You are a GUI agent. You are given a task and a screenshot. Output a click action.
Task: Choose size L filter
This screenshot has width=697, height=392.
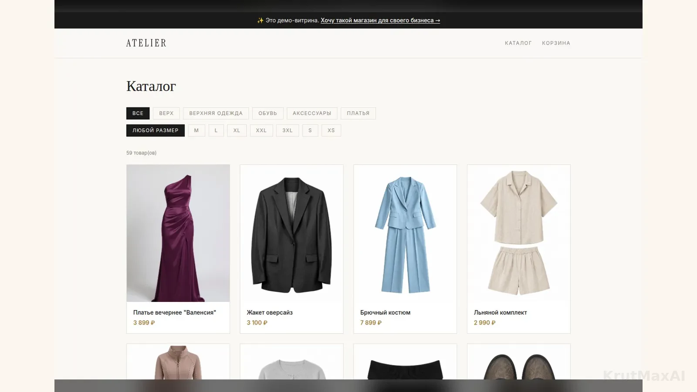216,130
